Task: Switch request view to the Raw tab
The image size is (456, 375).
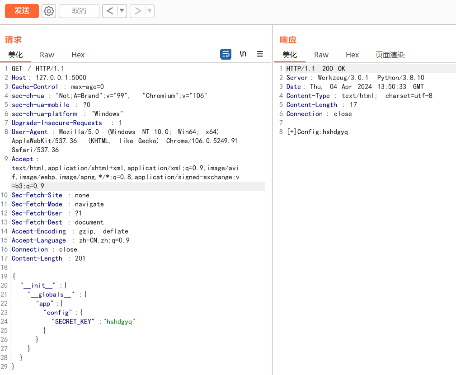Action: tap(47, 55)
